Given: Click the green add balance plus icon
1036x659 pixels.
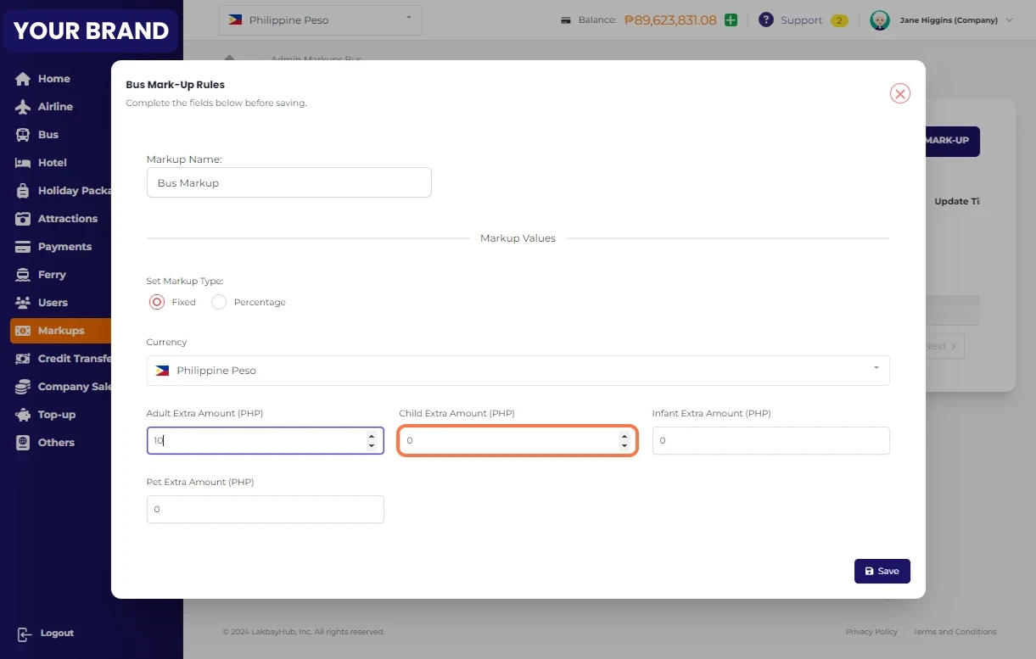Looking at the screenshot, I should coord(731,20).
